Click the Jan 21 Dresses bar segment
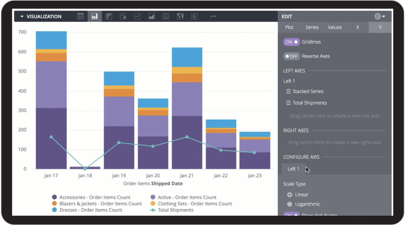 (x=187, y=57)
